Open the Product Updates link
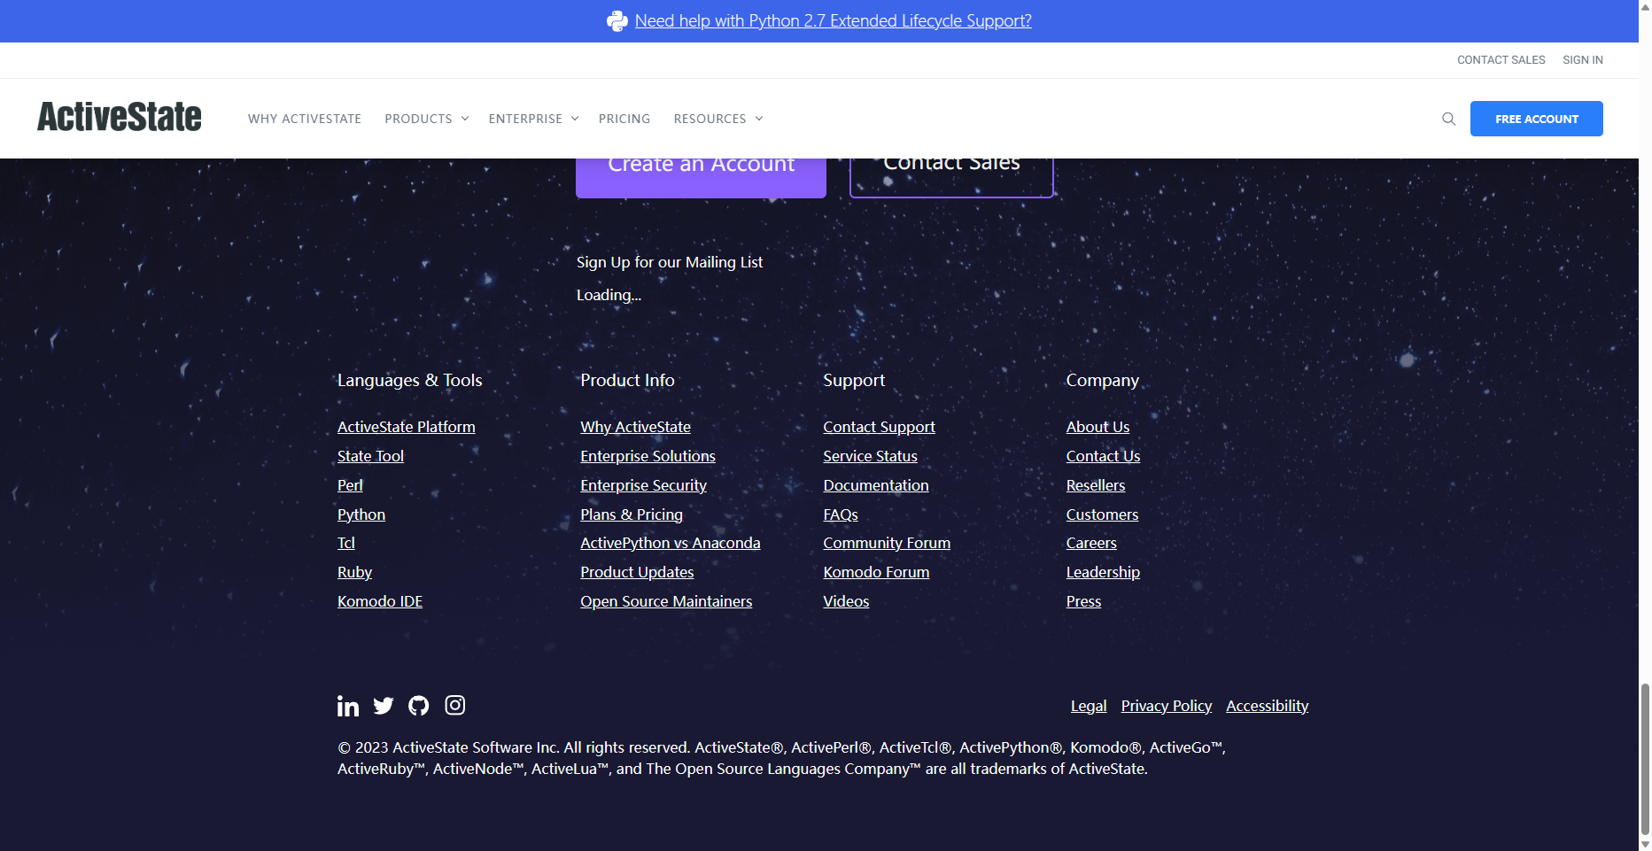Screen dimensions: 1652x851 click(x=637, y=572)
